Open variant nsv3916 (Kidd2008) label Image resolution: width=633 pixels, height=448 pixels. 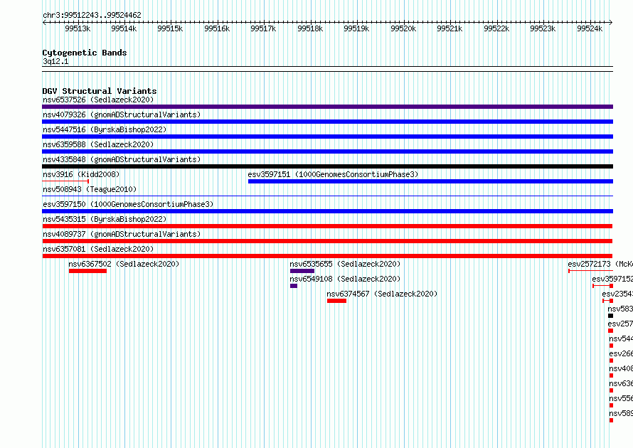(81, 174)
